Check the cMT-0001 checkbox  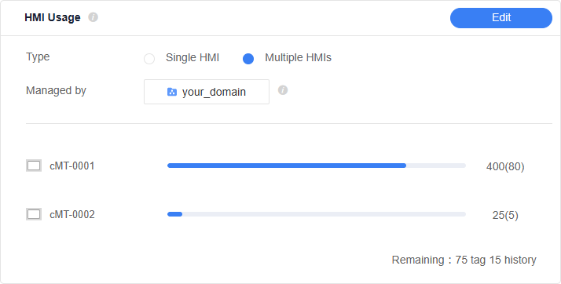coord(34,166)
